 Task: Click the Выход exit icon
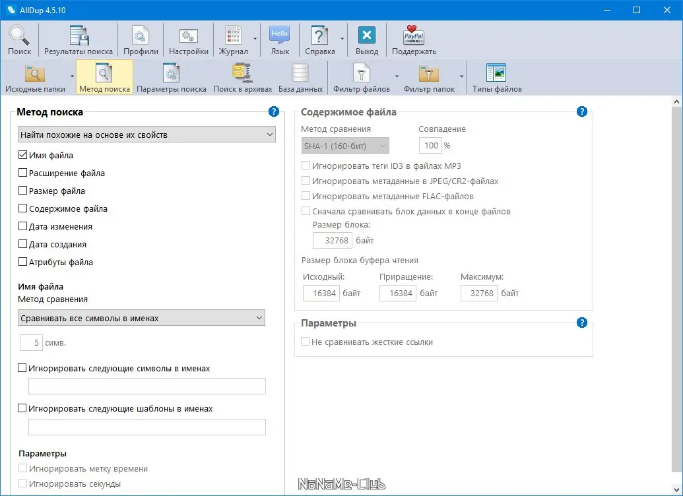367,40
